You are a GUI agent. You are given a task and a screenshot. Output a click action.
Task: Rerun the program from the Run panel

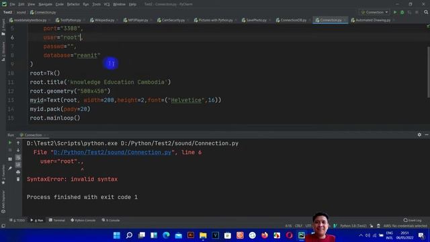10,143
